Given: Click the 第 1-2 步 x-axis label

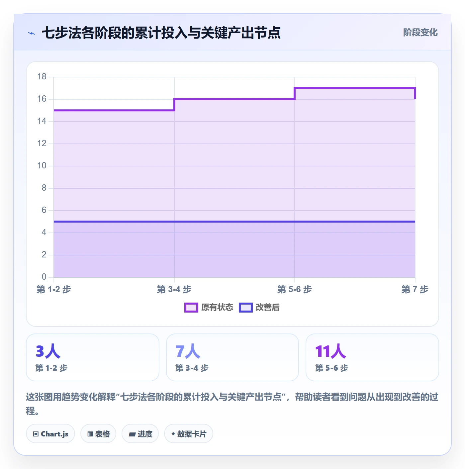Looking at the screenshot, I should point(54,289).
